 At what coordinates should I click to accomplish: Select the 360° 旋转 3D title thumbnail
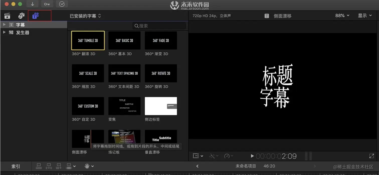coord(161,73)
